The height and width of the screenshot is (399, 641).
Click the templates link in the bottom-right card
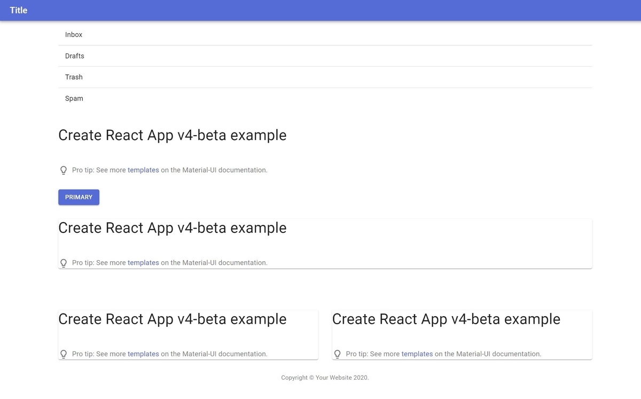point(417,354)
